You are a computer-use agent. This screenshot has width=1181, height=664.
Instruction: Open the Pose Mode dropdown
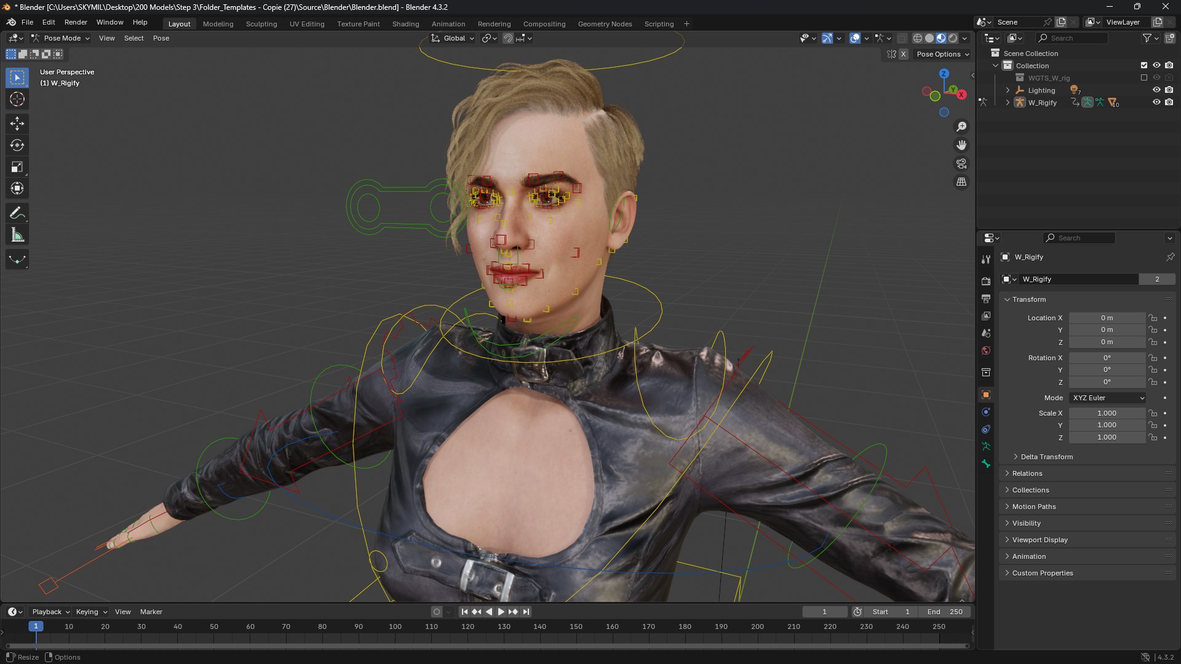click(x=61, y=38)
